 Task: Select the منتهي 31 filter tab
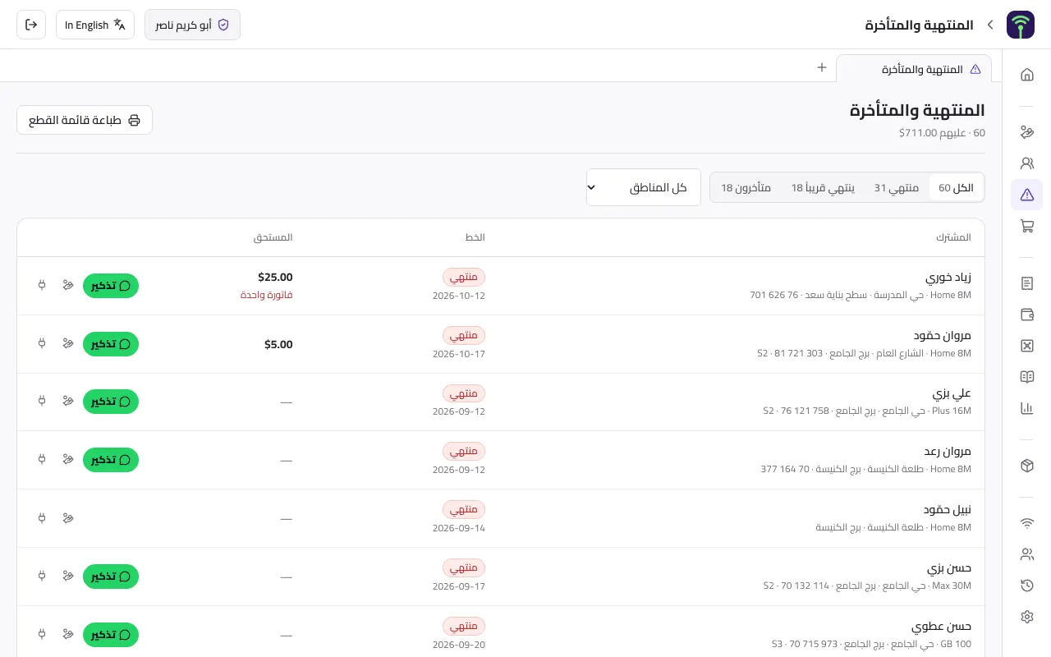coord(897,188)
